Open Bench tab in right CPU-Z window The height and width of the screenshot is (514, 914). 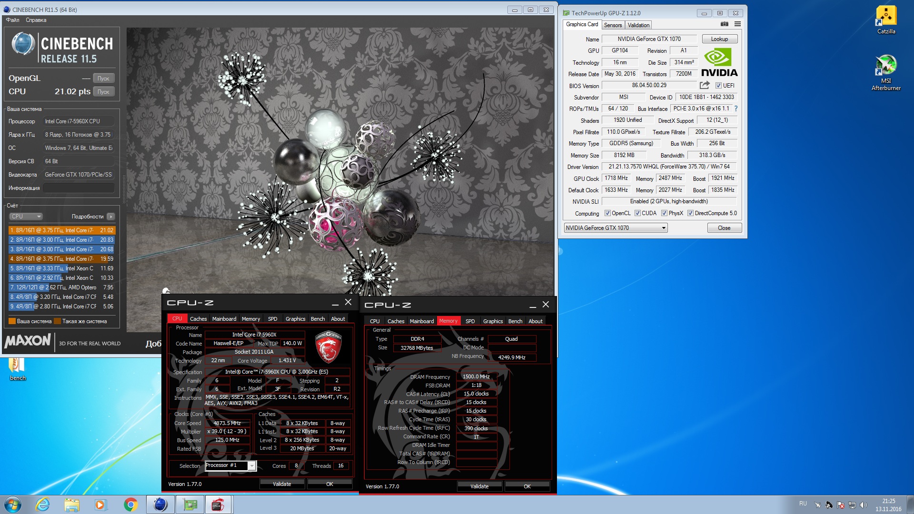pyautogui.click(x=515, y=321)
